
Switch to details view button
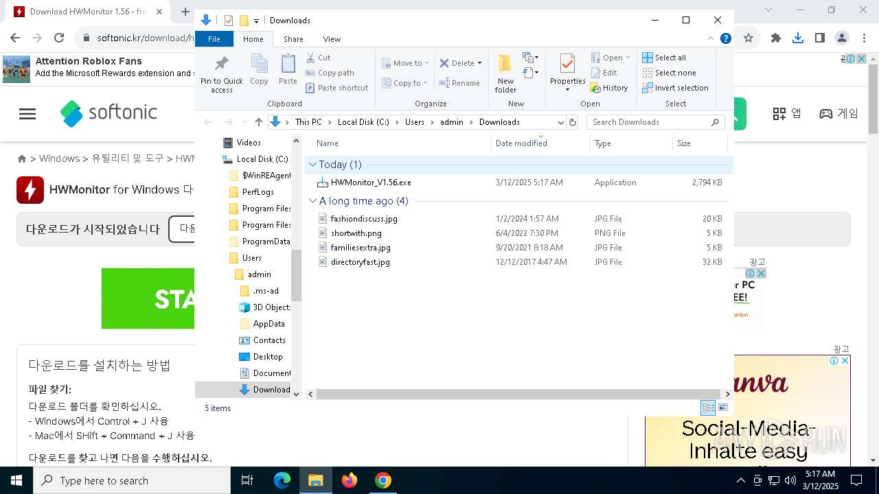tap(708, 408)
